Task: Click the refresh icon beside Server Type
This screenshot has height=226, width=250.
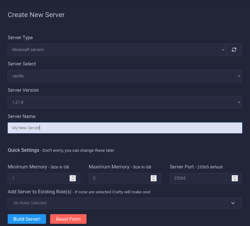Action: click(234, 50)
